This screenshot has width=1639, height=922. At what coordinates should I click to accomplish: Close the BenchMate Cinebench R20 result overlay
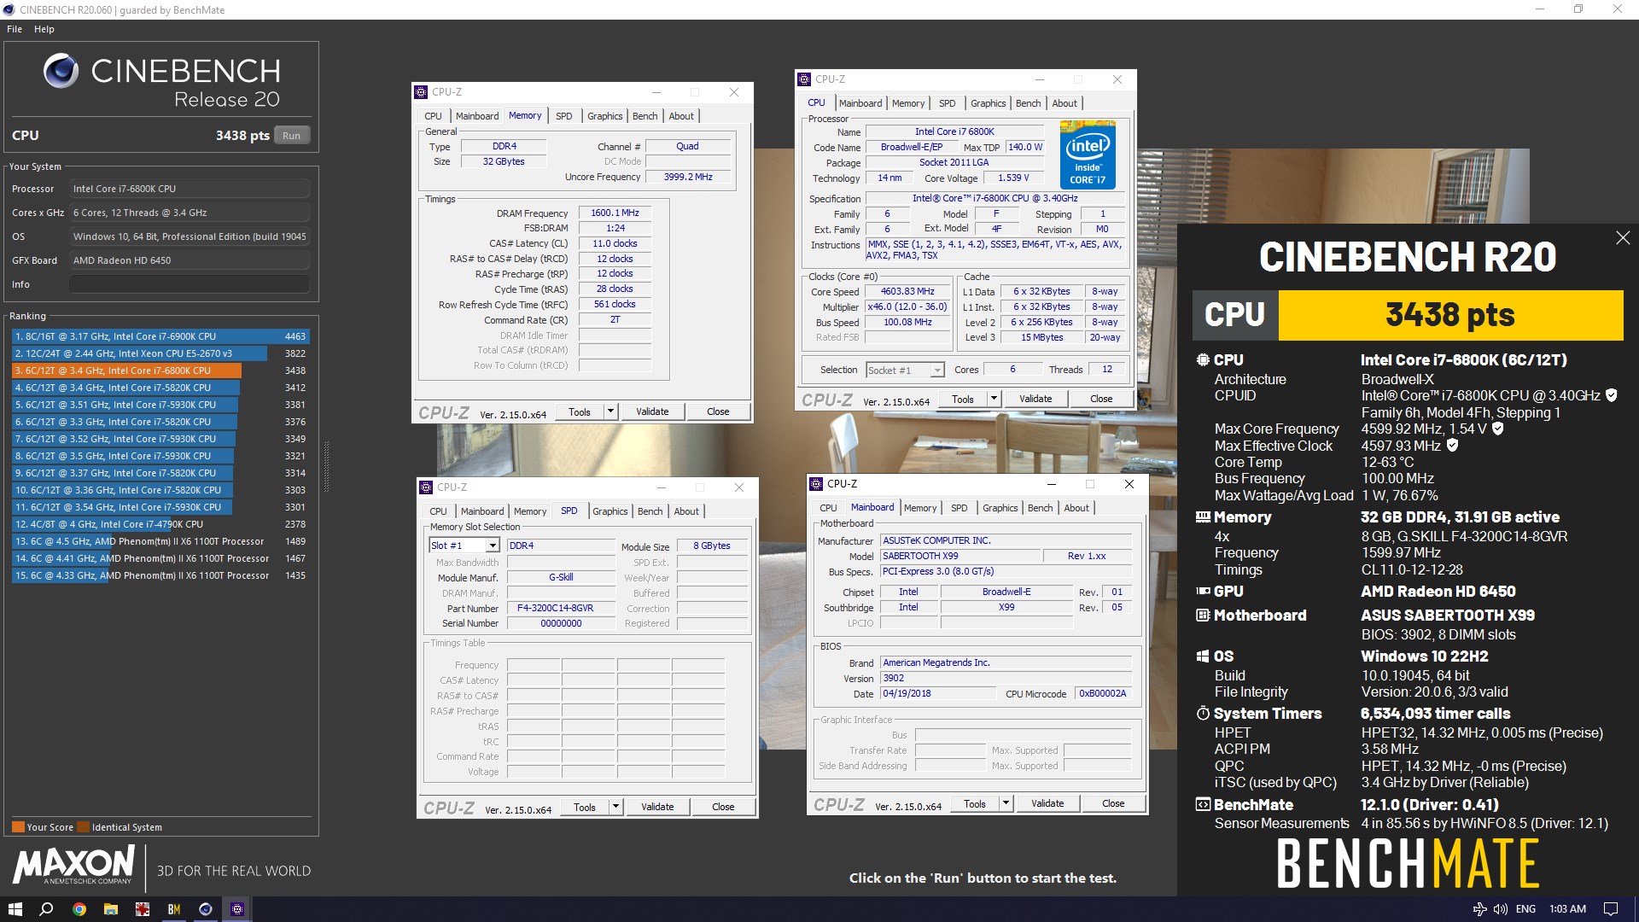(1623, 238)
